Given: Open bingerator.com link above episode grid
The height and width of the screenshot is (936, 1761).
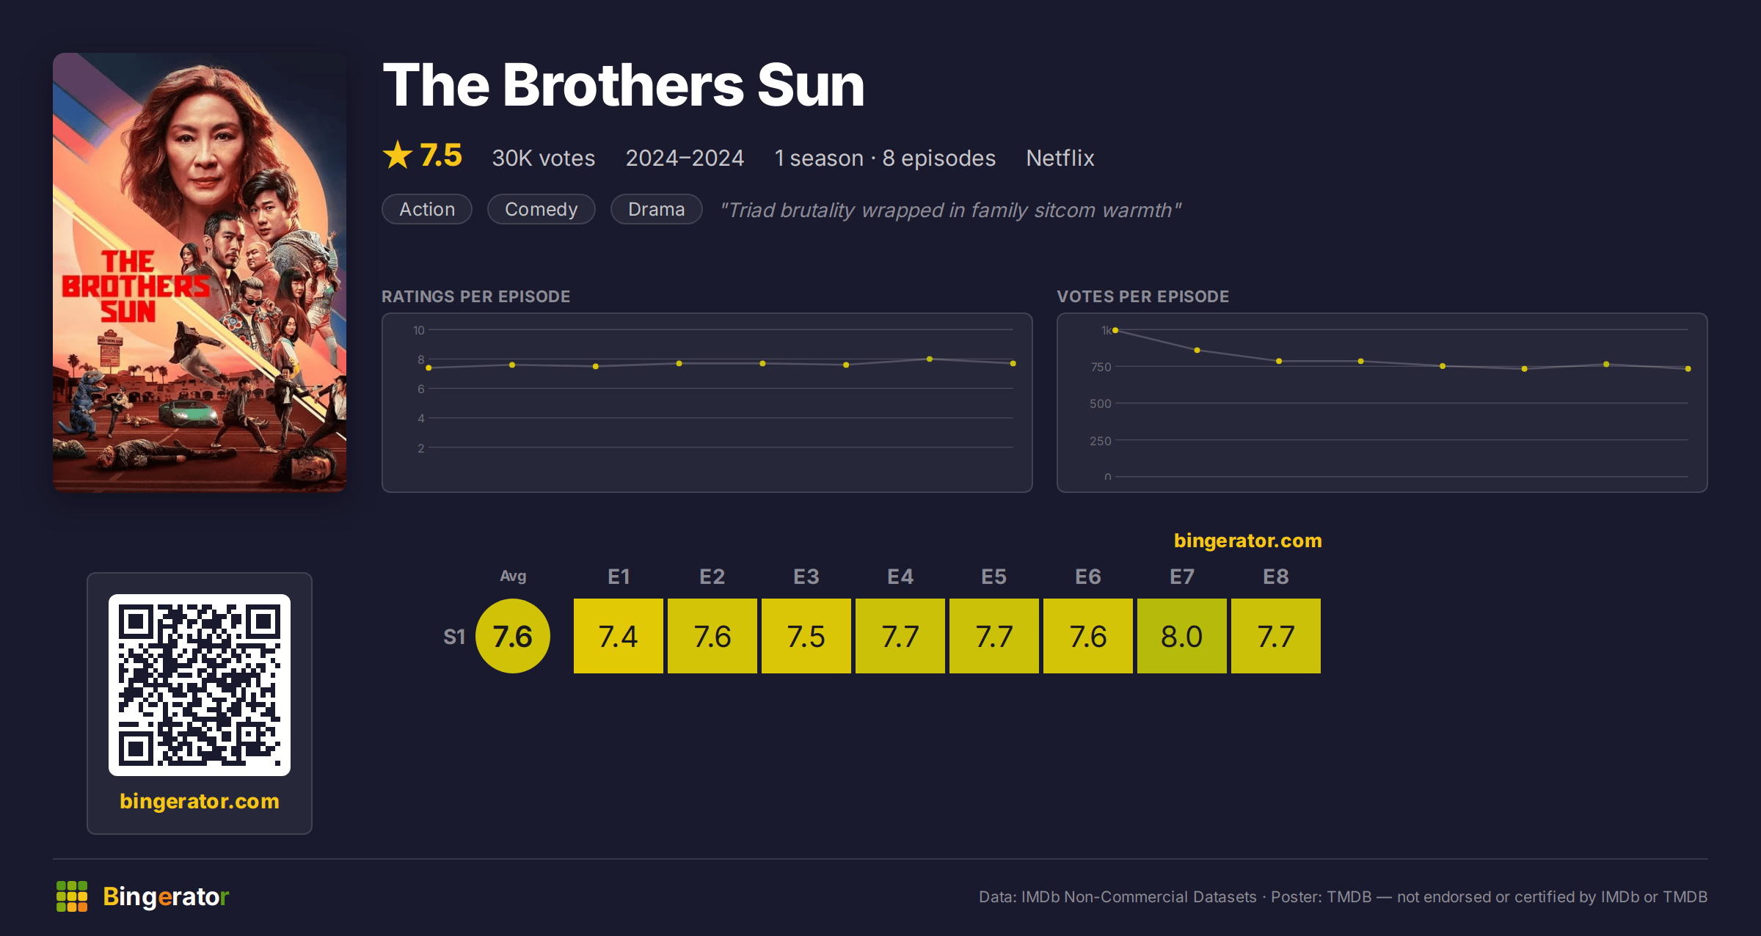Looking at the screenshot, I should (x=1247, y=541).
